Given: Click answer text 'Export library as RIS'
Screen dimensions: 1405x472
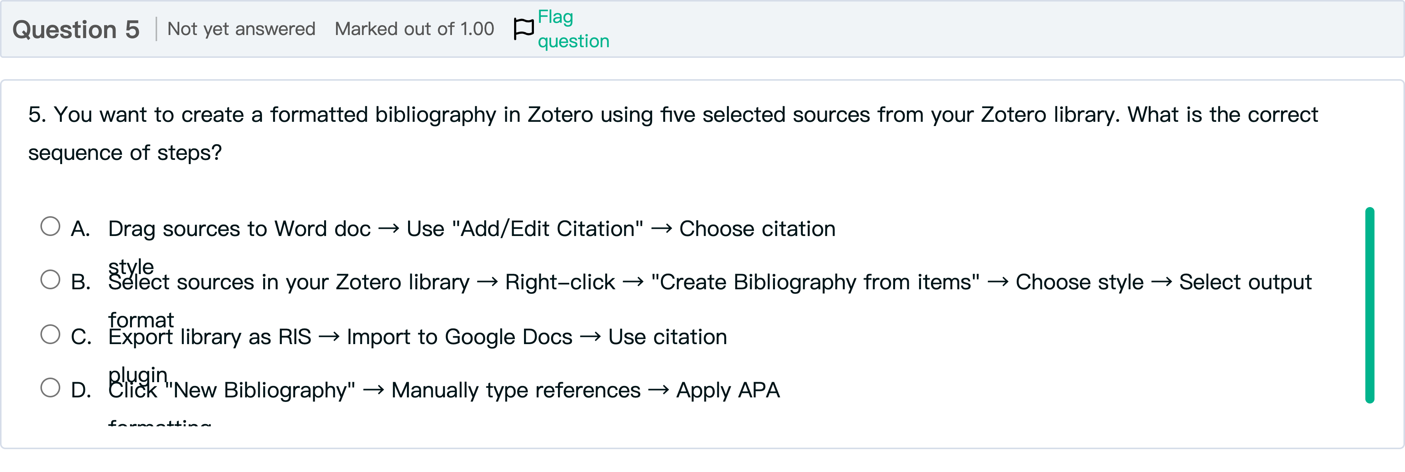Looking at the screenshot, I should click(209, 337).
